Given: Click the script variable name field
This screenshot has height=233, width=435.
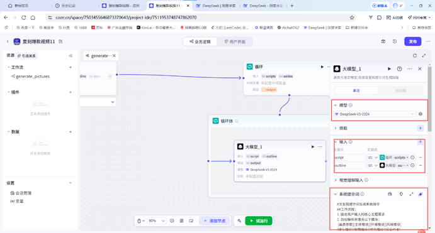Looking at the screenshot, I should [349, 158].
